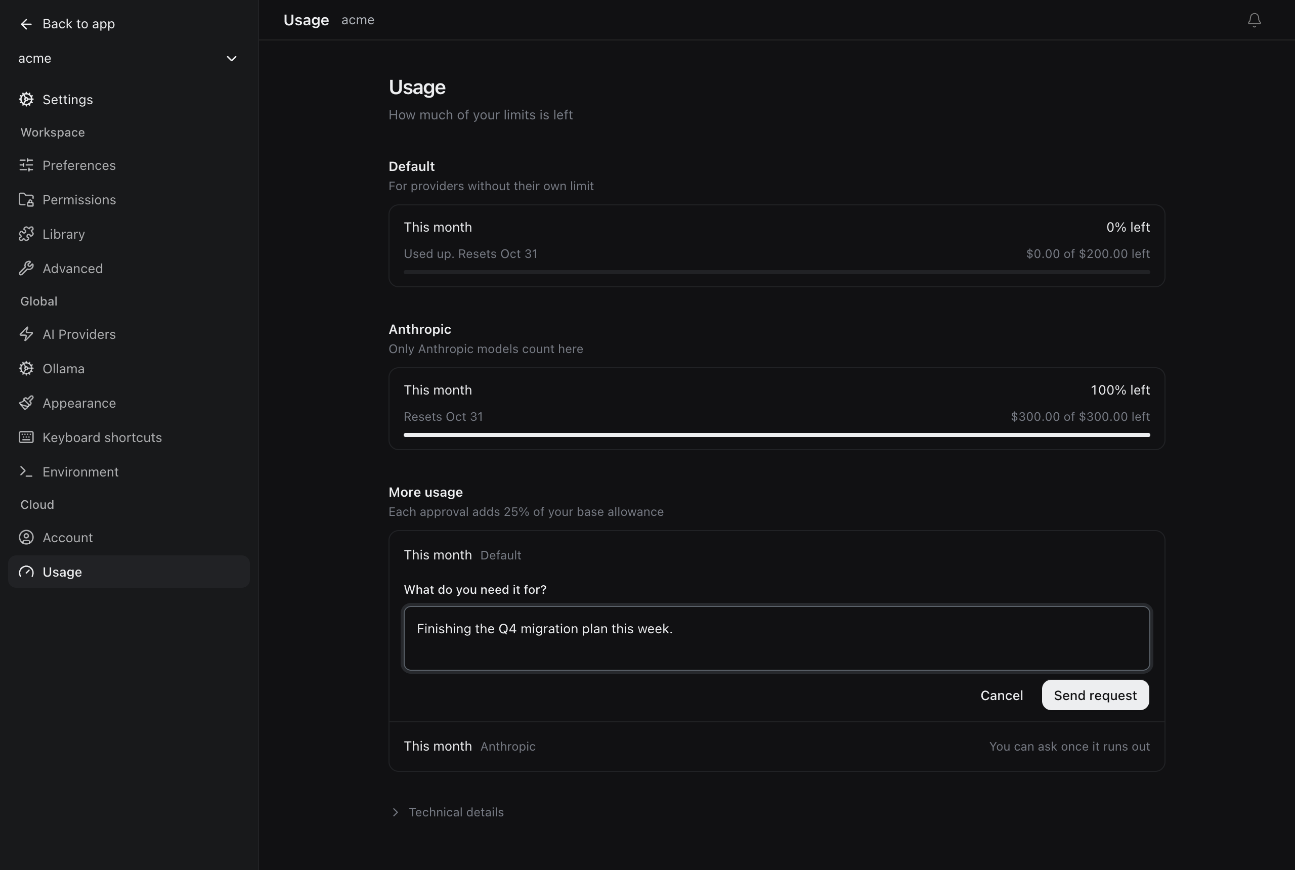Screen dimensions: 1295x870
Task: Click the Preferences sliders icon
Action: [26, 165]
